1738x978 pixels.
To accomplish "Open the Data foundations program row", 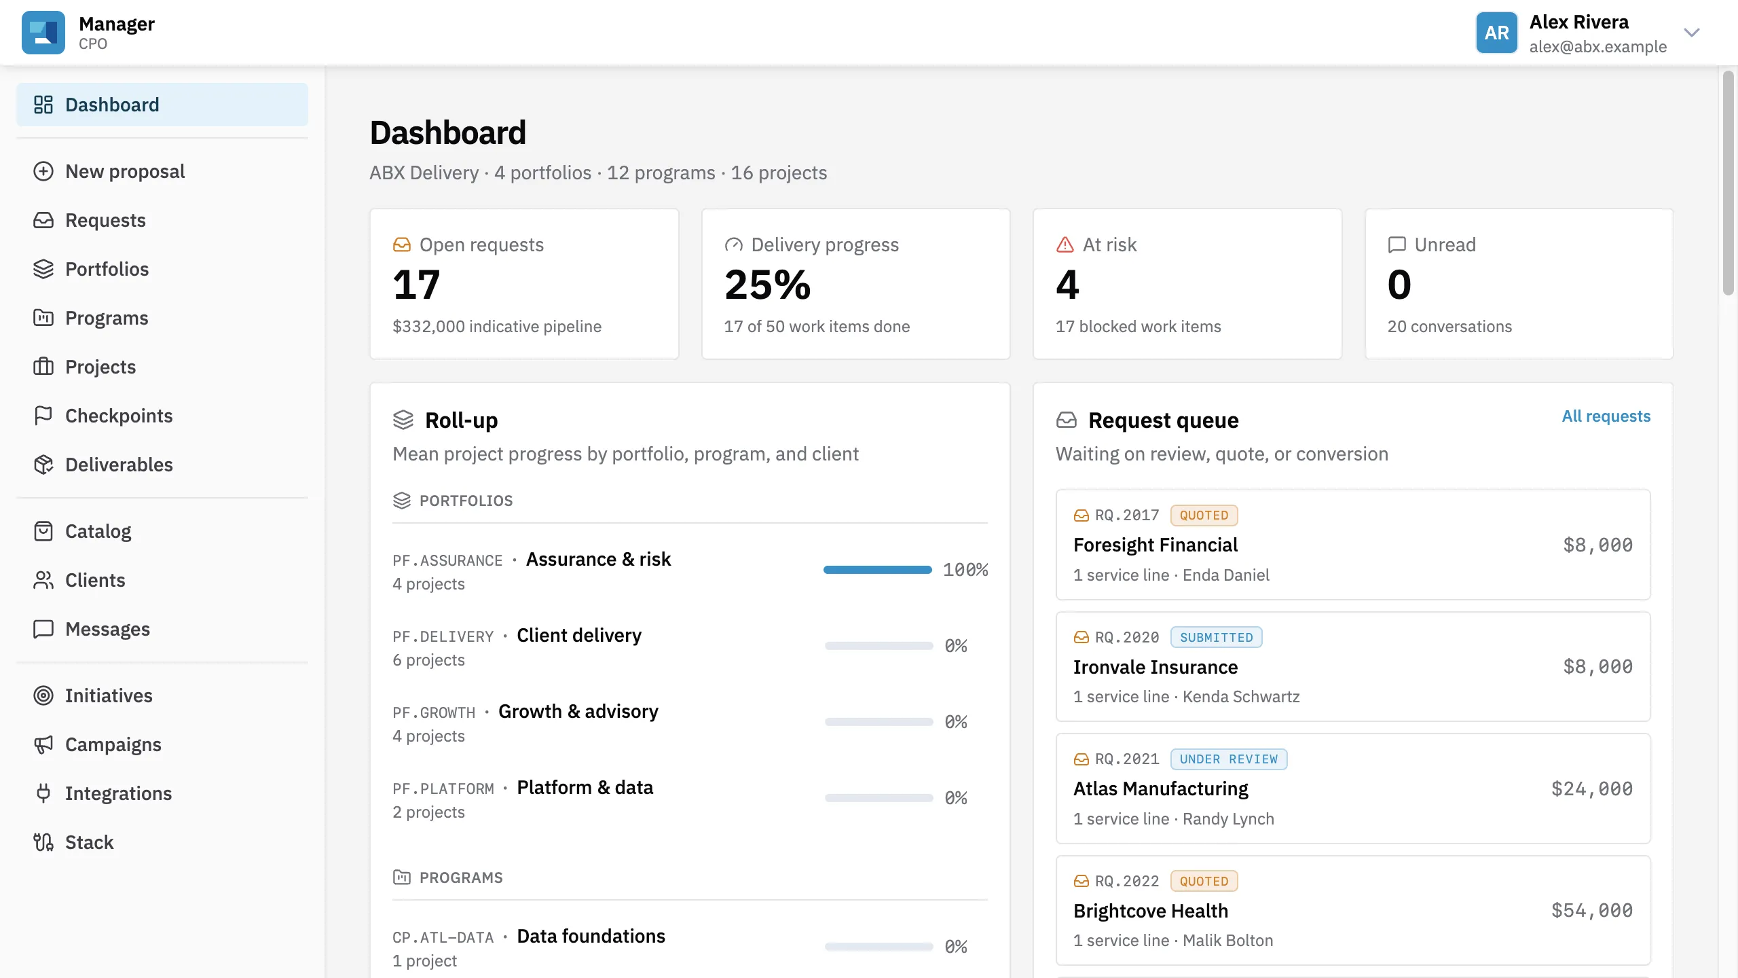I will (690, 947).
